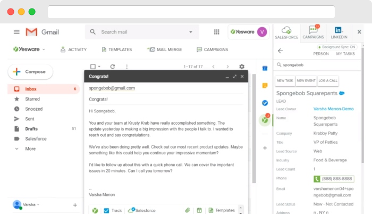
Task: Go to the previous page of messages
Action: (x=213, y=67)
